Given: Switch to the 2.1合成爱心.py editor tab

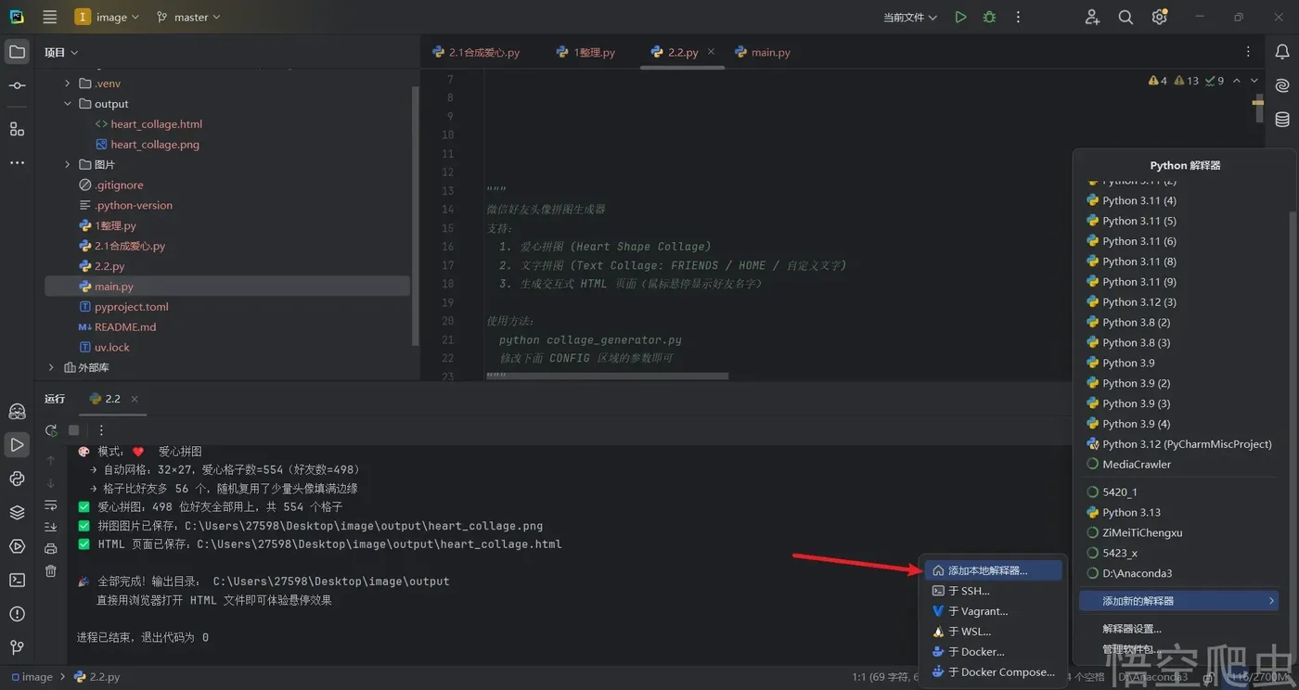Looking at the screenshot, I should (x=476, y=53).
